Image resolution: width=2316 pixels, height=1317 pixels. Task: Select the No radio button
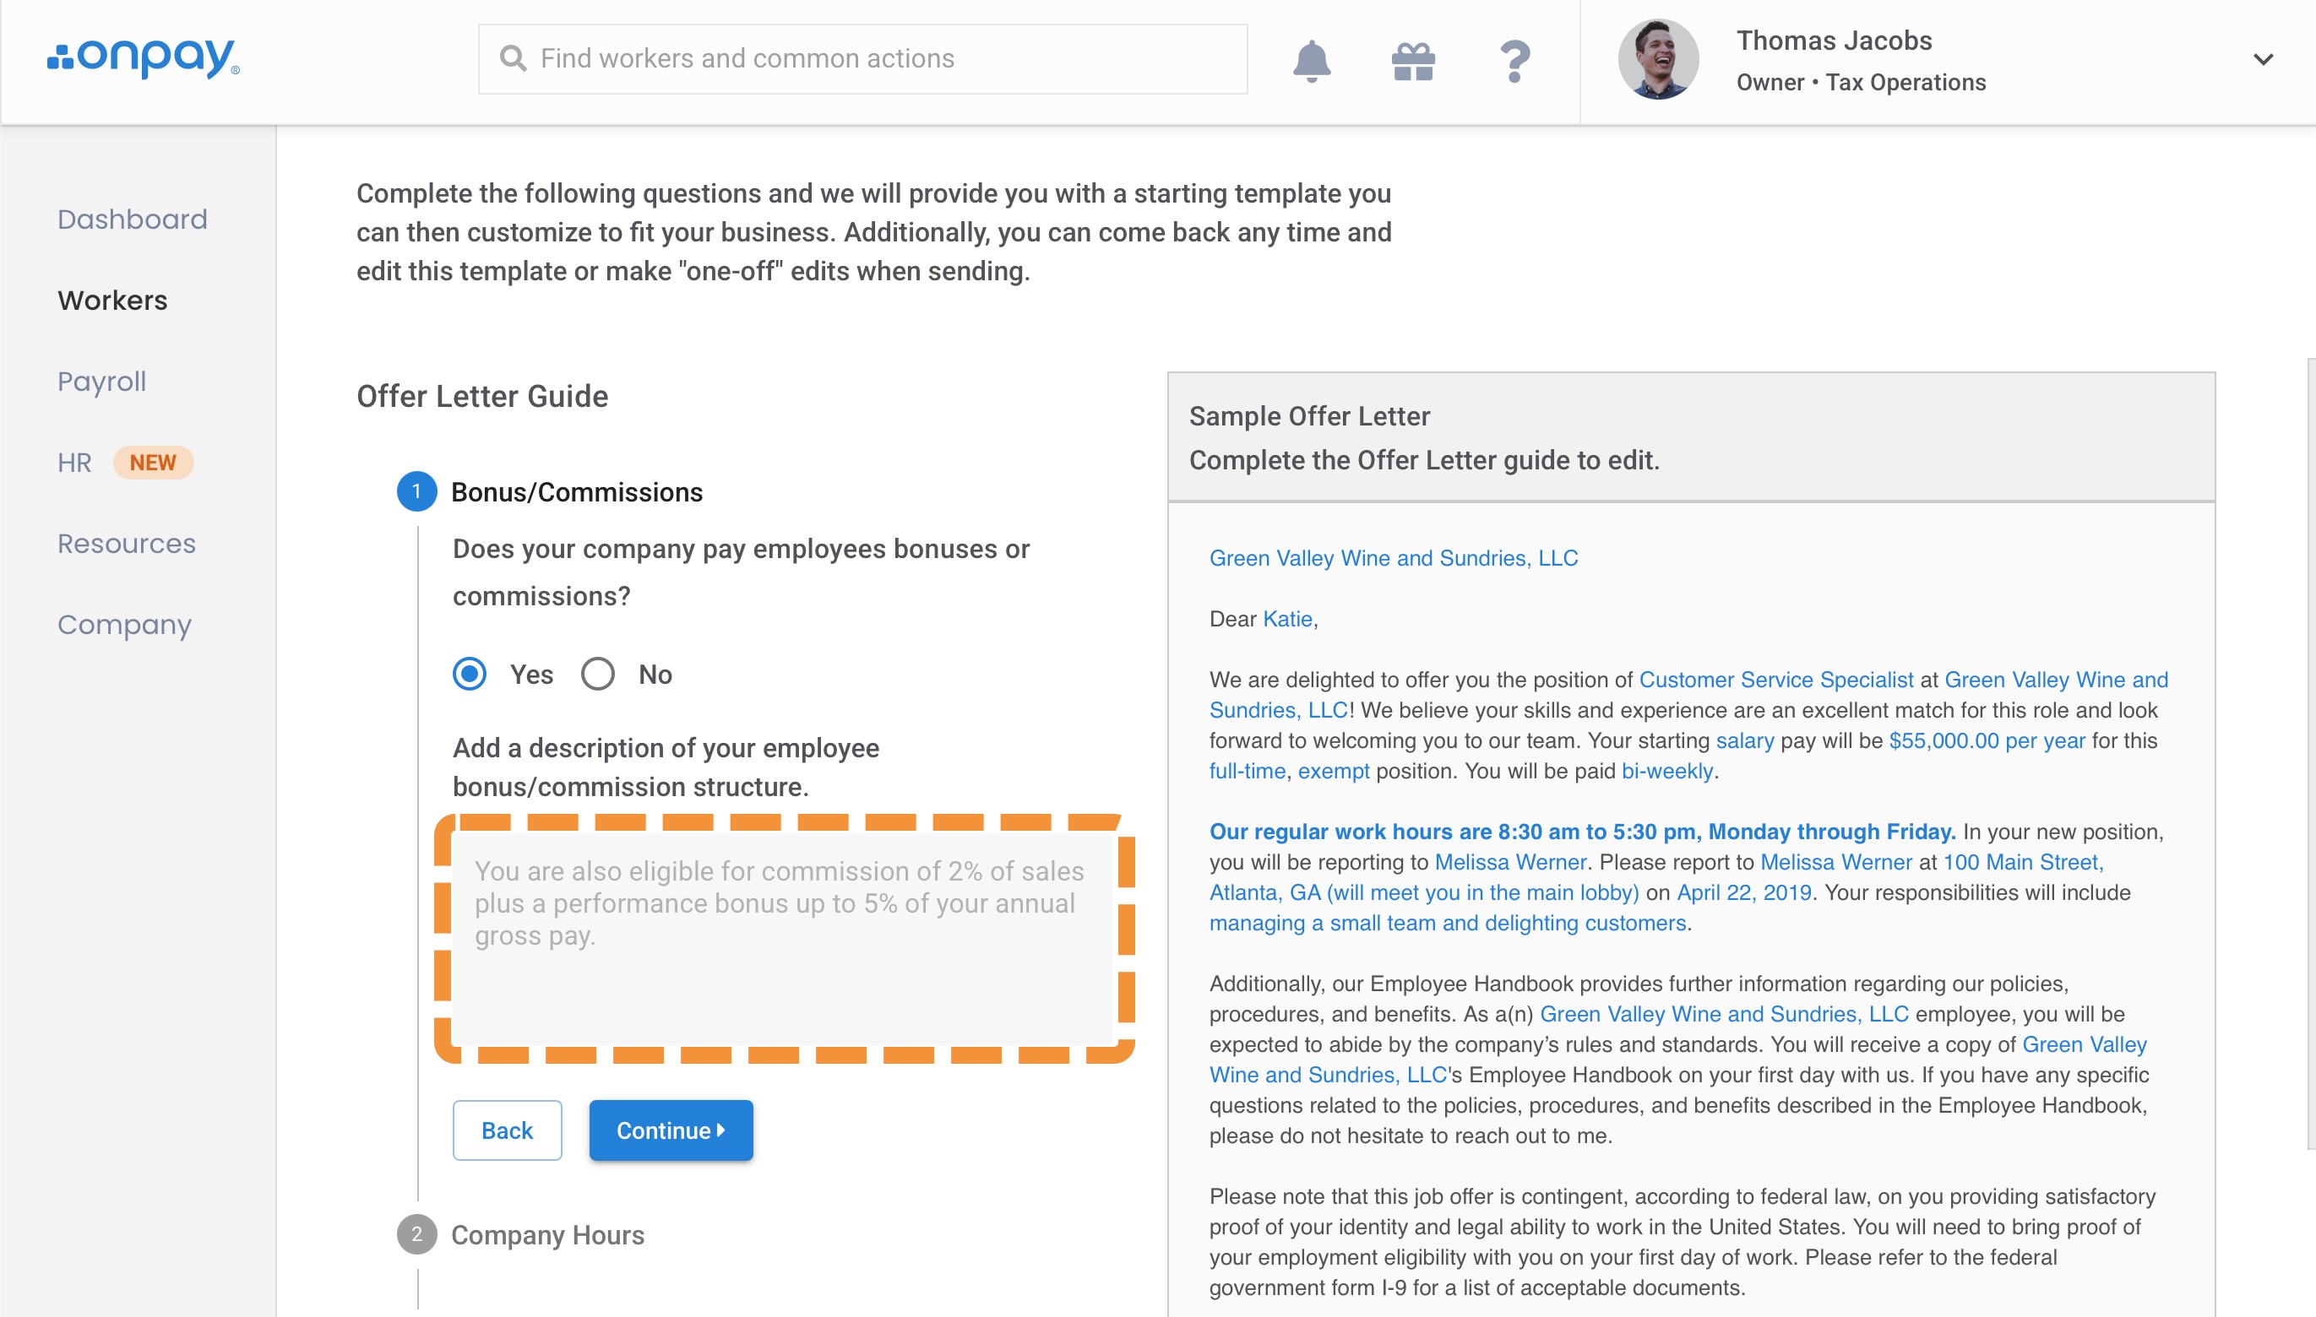pos(598,674)
